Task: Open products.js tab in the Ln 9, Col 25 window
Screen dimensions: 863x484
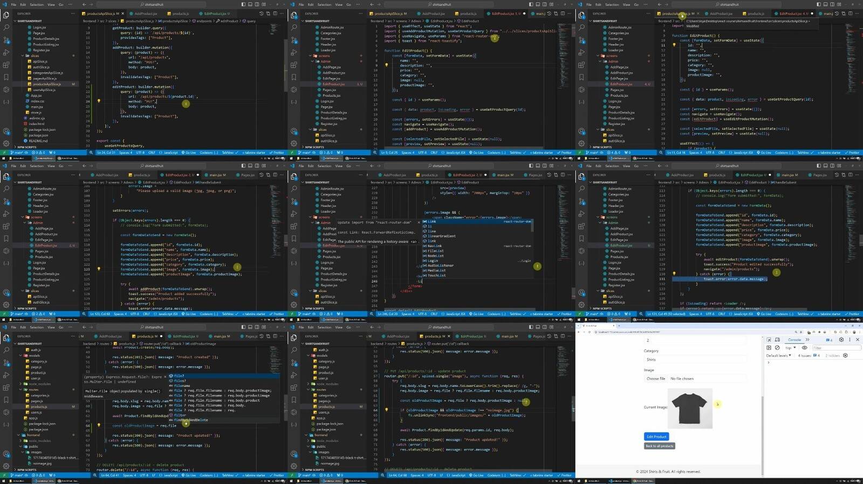Action: [468, 13]
